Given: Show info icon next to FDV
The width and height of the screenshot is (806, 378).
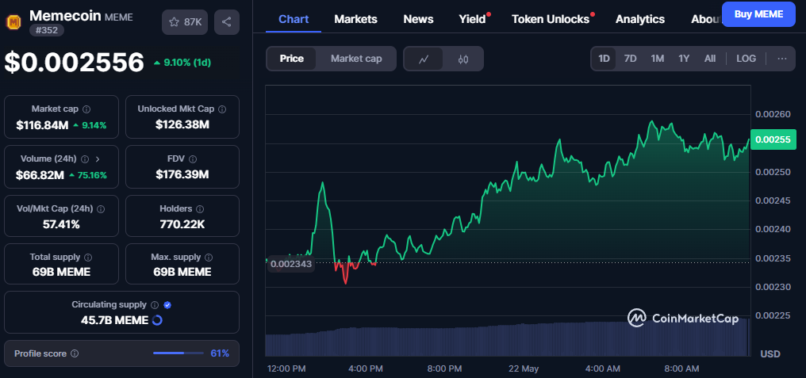Looking at the screenshot, I should tap(192, 159).
